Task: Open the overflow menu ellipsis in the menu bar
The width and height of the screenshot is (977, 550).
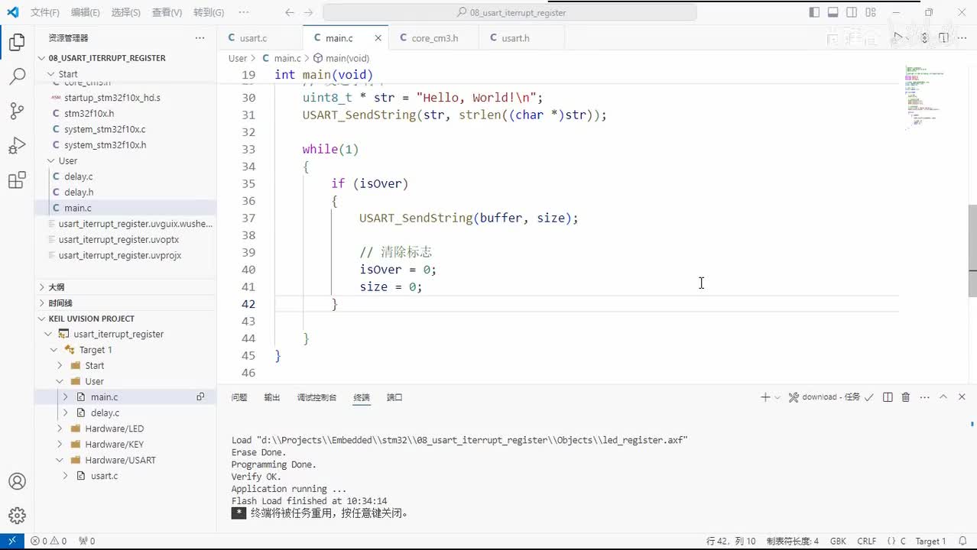Action: 244,12
